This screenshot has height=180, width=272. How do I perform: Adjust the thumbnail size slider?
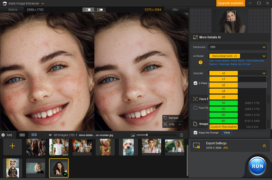147,135
